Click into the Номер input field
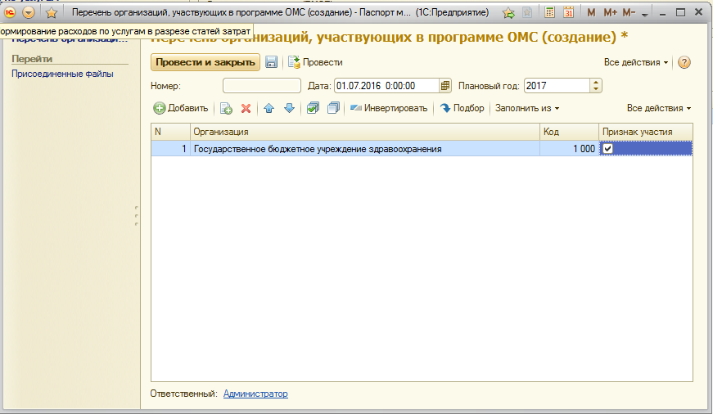Screen dimensions: 713x414 261,86
